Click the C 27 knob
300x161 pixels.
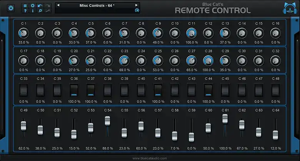192,61
